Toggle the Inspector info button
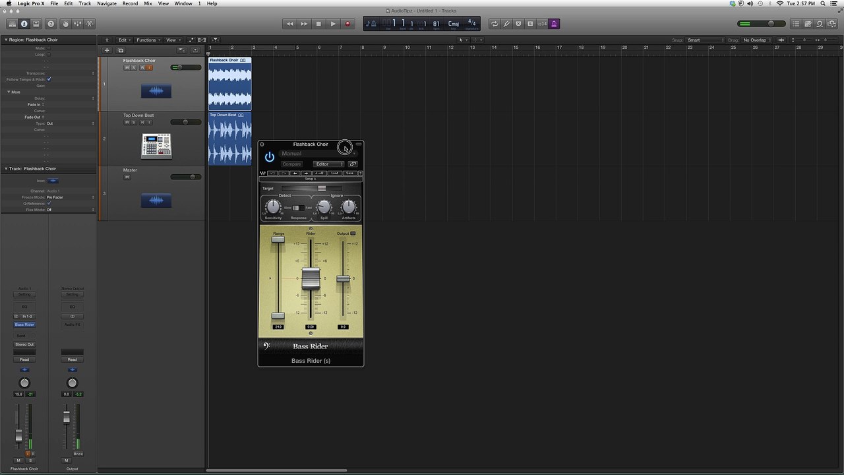This screenshot has width=844, height=475. click(x=24, y=24)
